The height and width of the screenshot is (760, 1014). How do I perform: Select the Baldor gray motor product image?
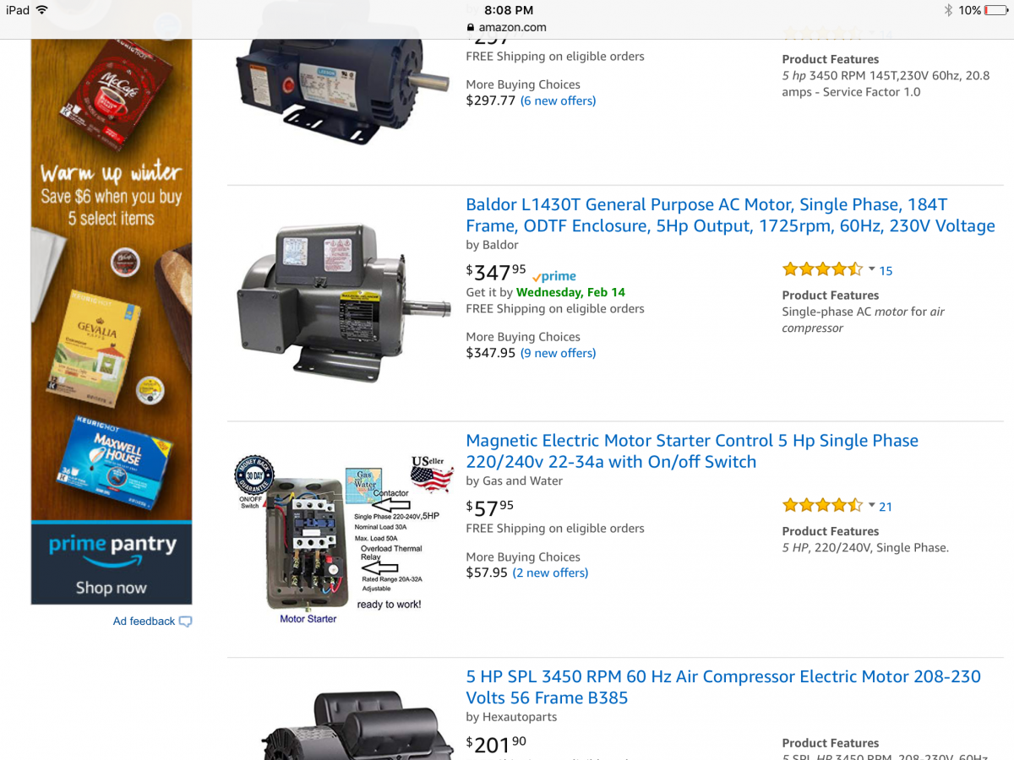point(344,302)
